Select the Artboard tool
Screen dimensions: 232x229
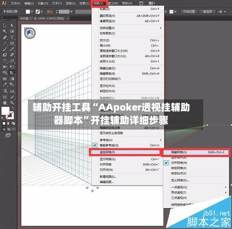pyautogui.click(x=5, y=97)
